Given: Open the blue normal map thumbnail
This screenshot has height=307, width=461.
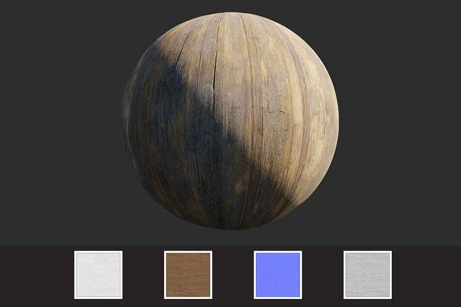Looking at the screenshot, I should [278, 275].
